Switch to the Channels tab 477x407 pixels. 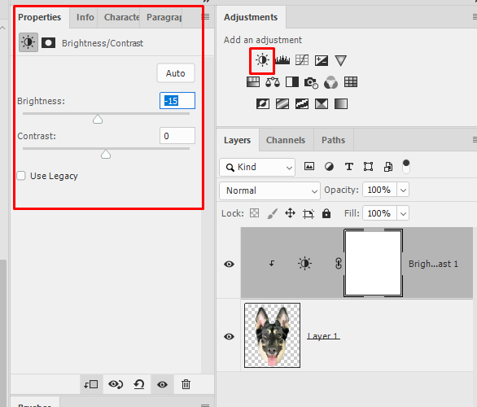pos(286,140)
